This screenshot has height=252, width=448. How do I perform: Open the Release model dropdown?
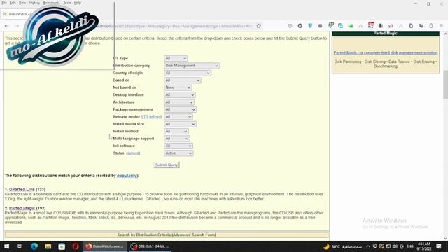click(178, 117)
